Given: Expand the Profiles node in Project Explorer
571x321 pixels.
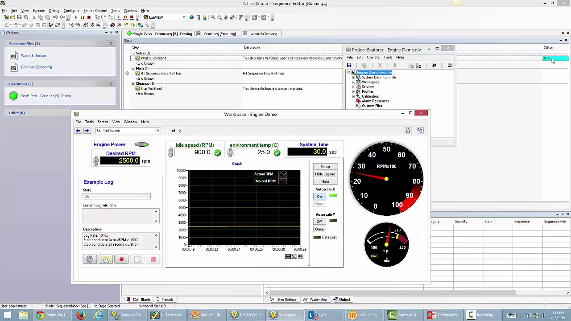Looking at the screenshot, I should (354, 92).
